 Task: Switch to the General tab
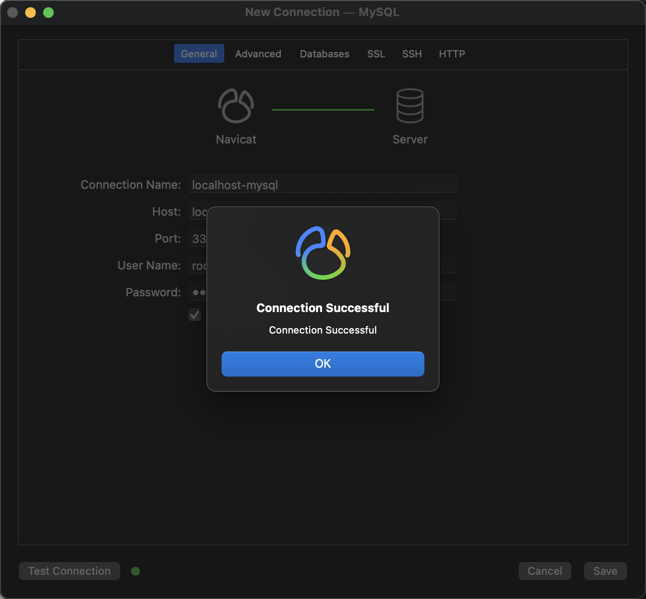click(x=199, y=54)
